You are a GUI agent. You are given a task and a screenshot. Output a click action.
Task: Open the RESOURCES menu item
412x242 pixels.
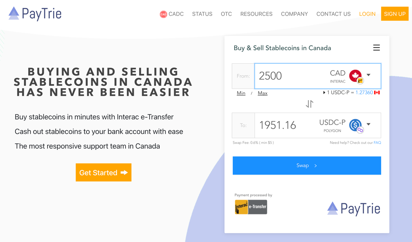tap(256, 14)
